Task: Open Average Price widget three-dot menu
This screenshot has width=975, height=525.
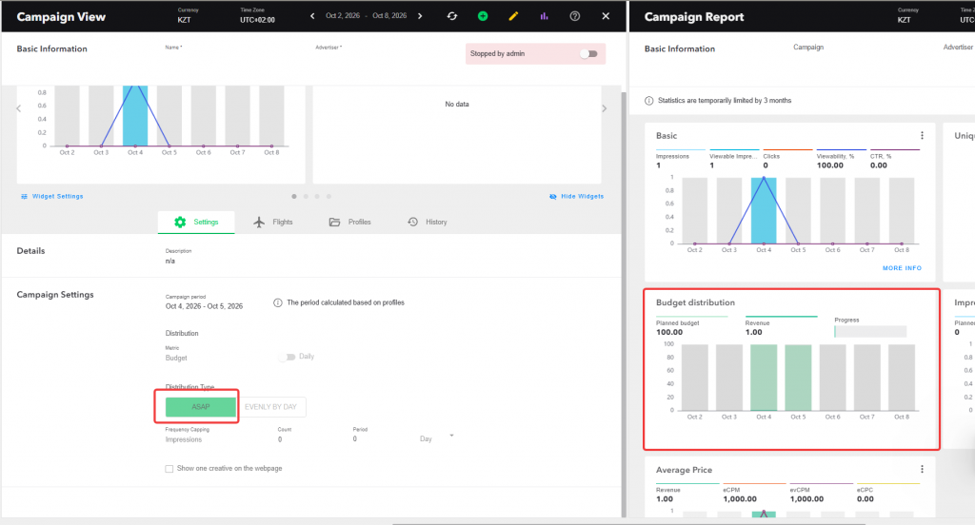Action: coord(922,470)
